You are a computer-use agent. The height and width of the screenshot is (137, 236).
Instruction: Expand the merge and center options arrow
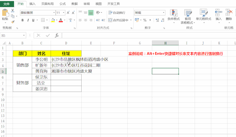coord(131,20)
